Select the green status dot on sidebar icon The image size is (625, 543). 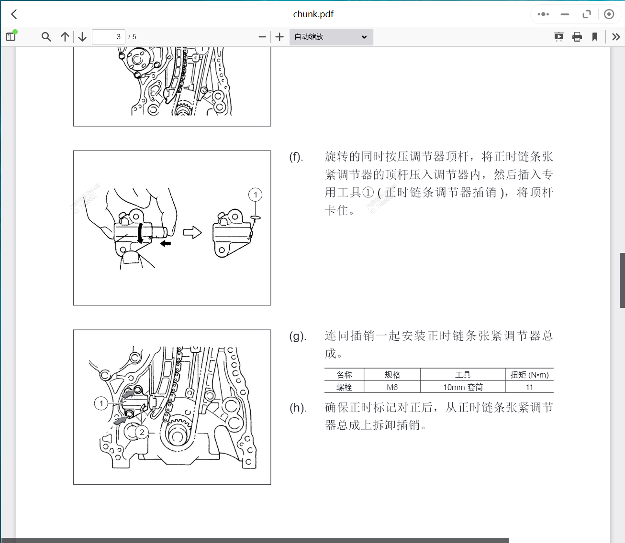tap(15, 32)
